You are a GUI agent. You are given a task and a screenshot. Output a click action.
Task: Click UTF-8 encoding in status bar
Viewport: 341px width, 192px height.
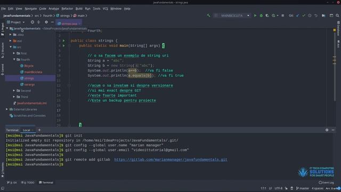tap(278, 188)
